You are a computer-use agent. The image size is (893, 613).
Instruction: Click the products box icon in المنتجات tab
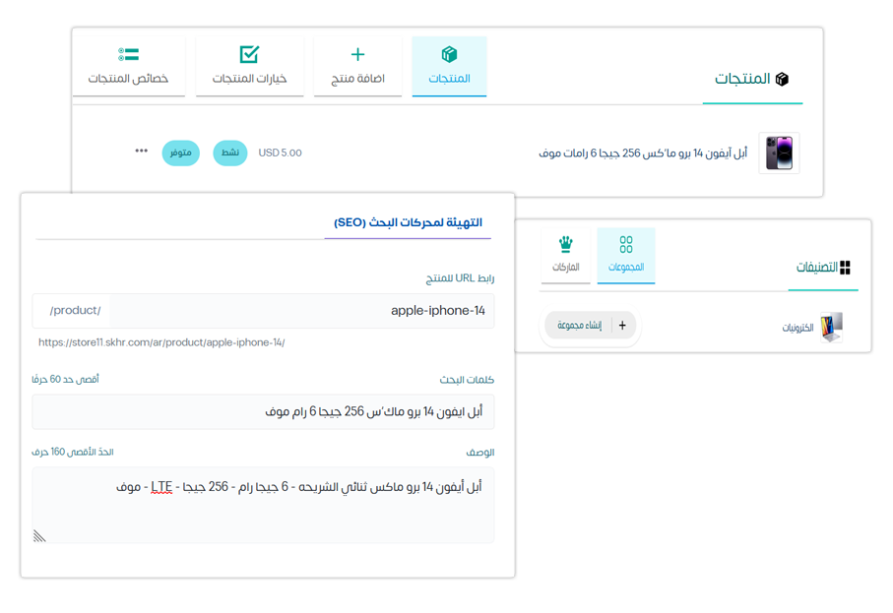click(449, 54)
